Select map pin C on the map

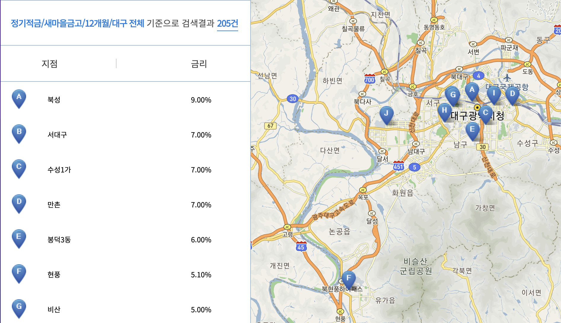point(485,115)
